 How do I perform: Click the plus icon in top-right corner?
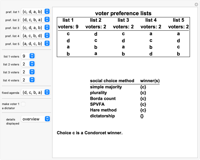click(x=196, y=4)
